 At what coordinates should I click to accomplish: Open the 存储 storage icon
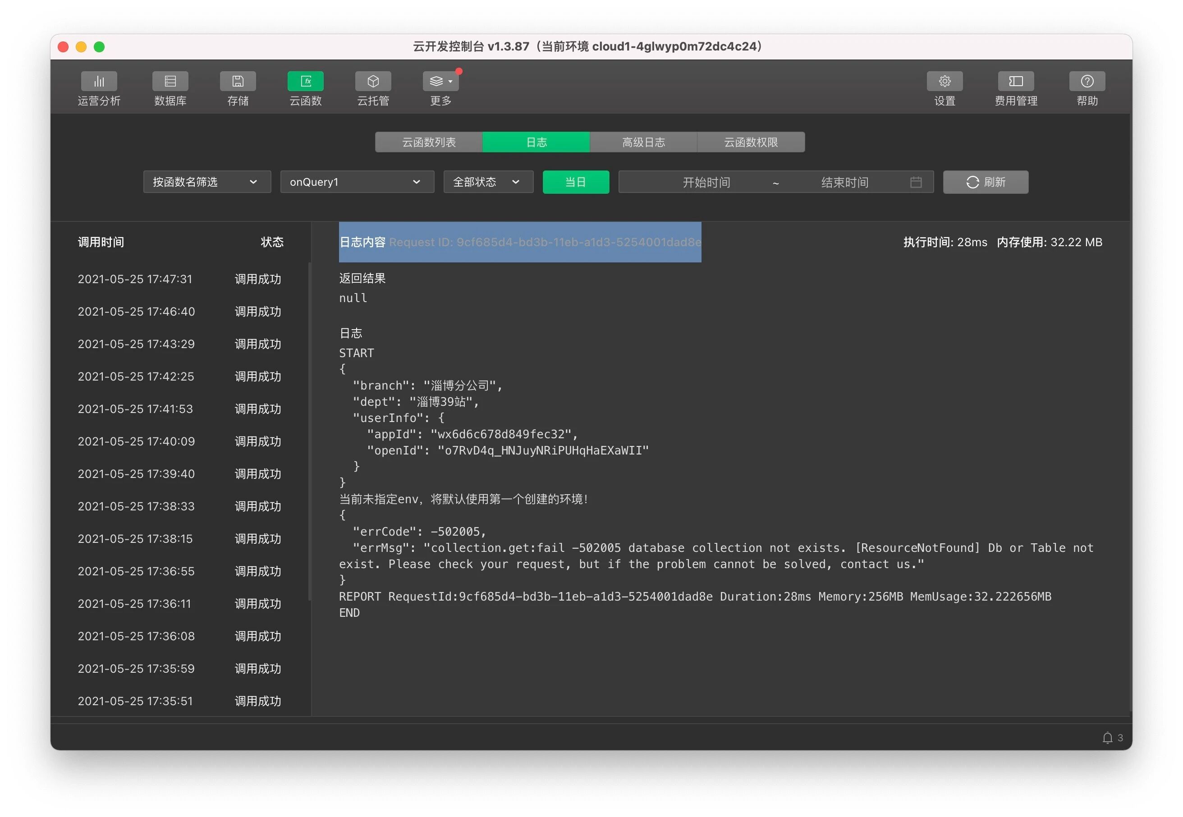[x=238, y=82]
